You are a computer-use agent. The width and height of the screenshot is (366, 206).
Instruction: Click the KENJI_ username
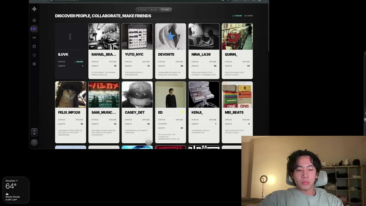pos(197,112)
